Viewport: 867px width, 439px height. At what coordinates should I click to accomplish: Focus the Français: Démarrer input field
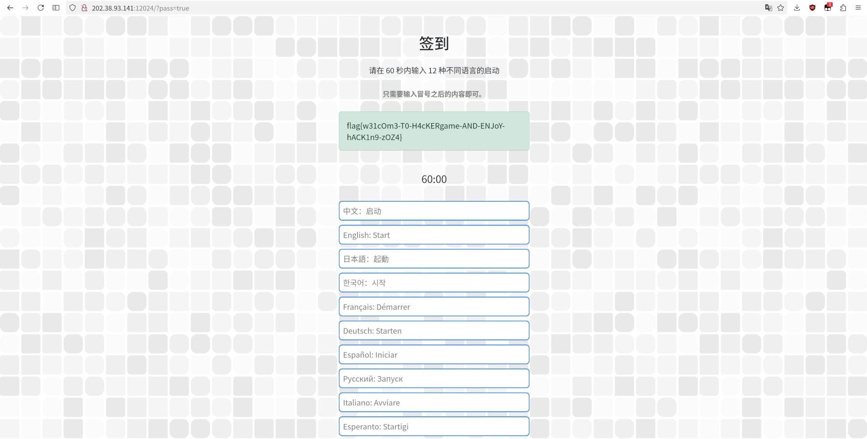[x=434, y=306]
